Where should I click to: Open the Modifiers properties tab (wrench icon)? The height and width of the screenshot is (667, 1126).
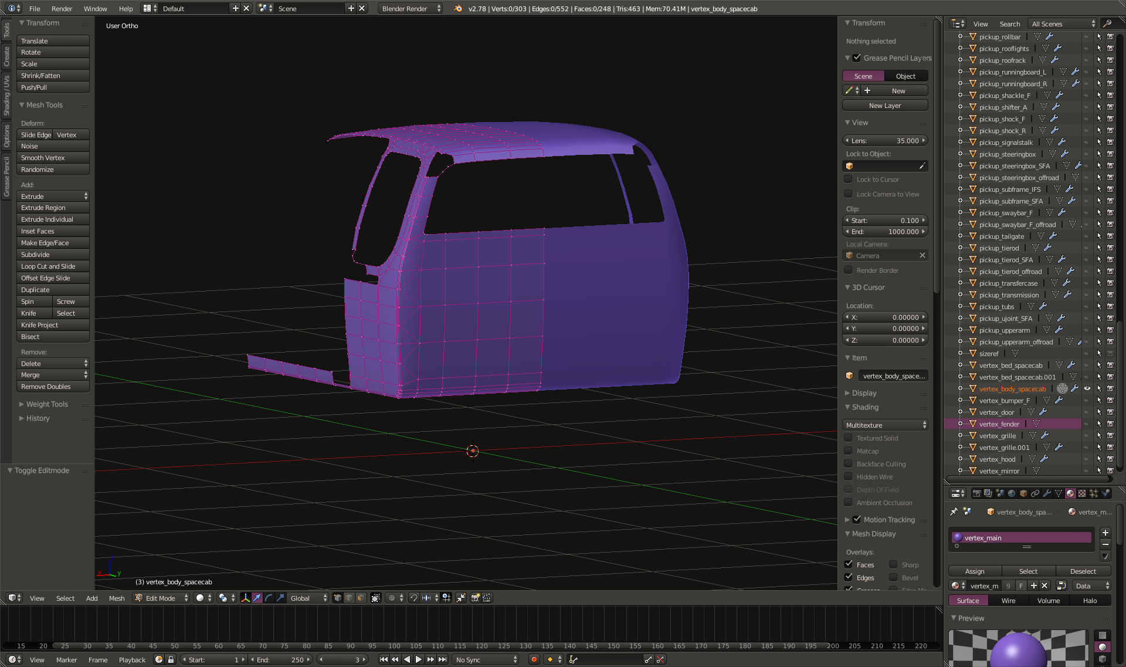pyautogui.click(x=1047, y=493)
